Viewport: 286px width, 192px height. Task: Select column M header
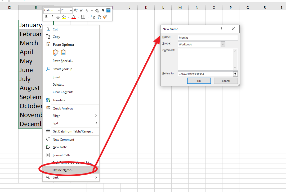(x=180, y=7)
